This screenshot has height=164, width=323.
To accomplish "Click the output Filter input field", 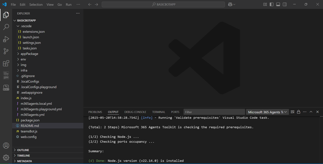I will (x=214, y=112).
